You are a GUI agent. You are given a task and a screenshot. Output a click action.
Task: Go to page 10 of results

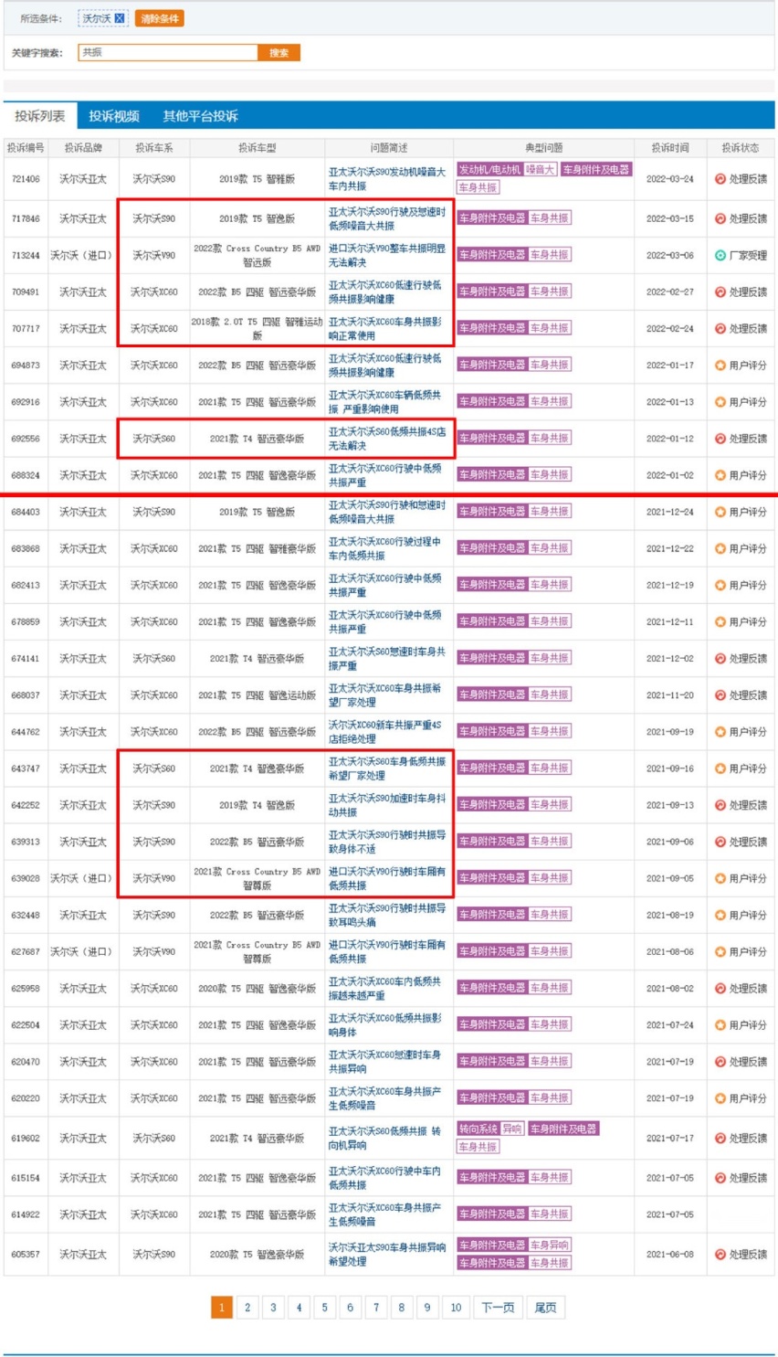456,1308
